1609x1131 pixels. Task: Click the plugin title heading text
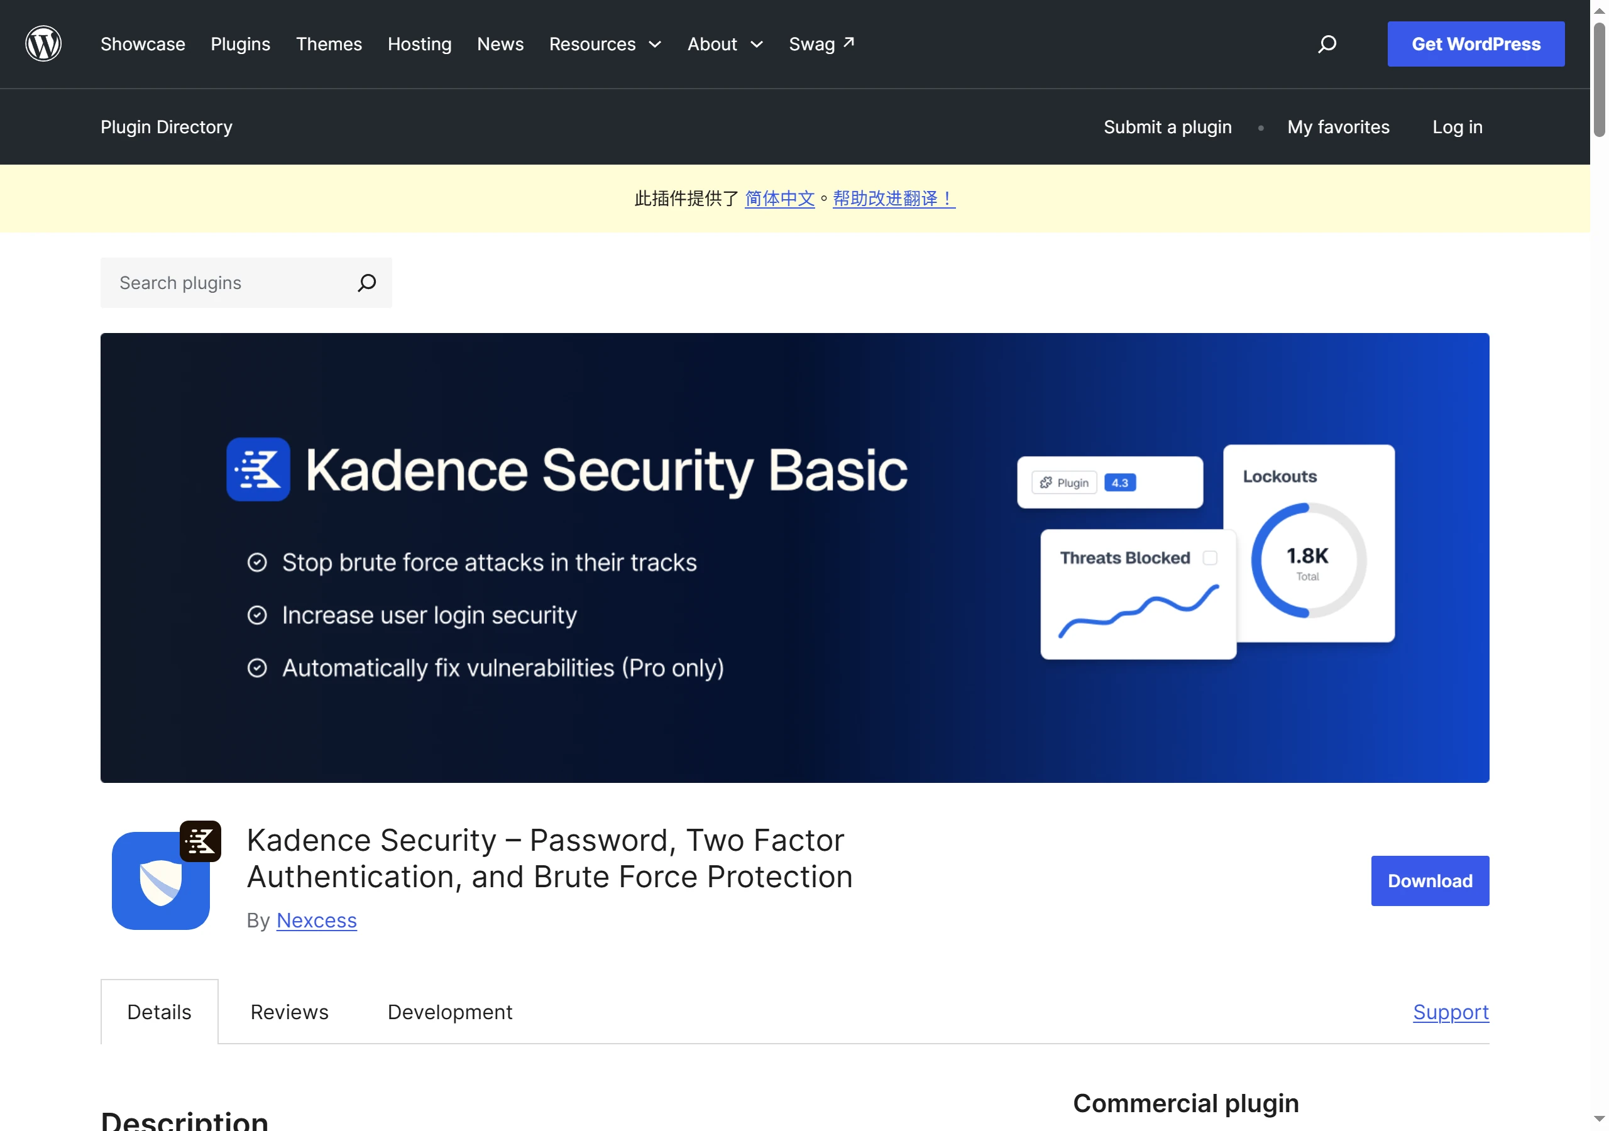point(549,858)
